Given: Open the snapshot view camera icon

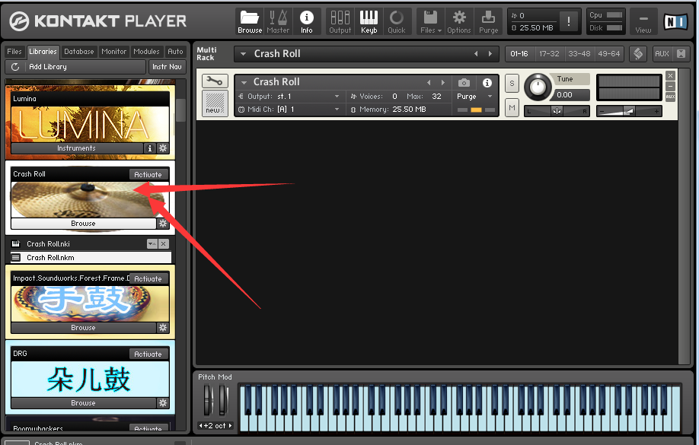Looking at the screenshot, I should [x=464, y=83].
